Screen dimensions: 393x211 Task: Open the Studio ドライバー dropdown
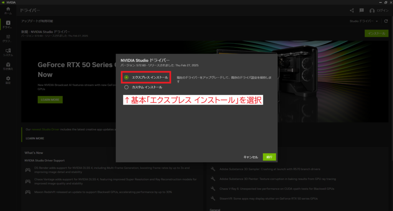point(364,21)
